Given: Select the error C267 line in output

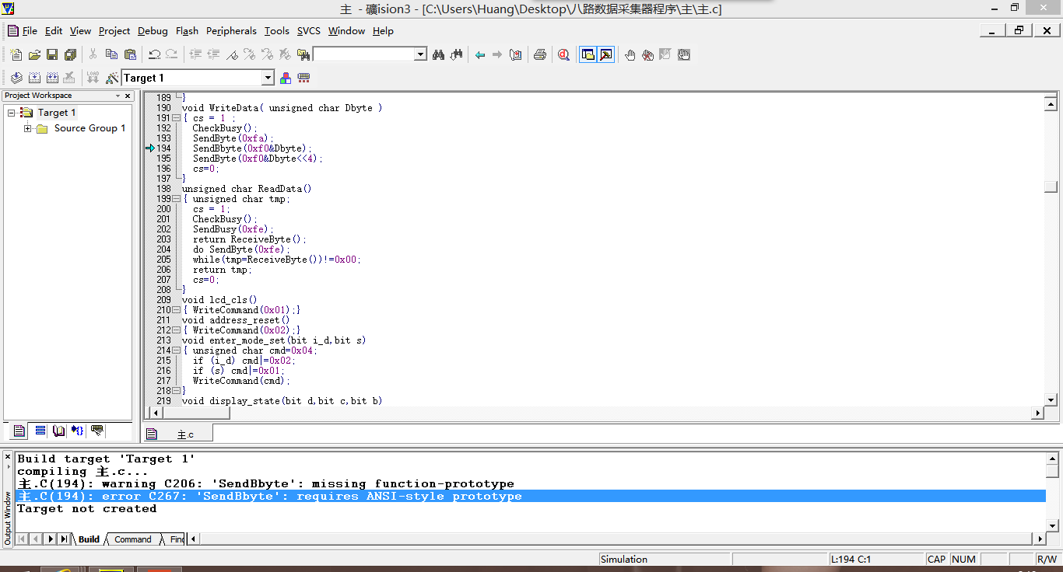Looking at the screenshot, I should pos(531,496).
